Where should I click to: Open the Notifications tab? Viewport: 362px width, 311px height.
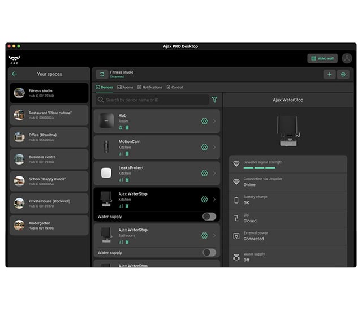click(x=150, y=87)
